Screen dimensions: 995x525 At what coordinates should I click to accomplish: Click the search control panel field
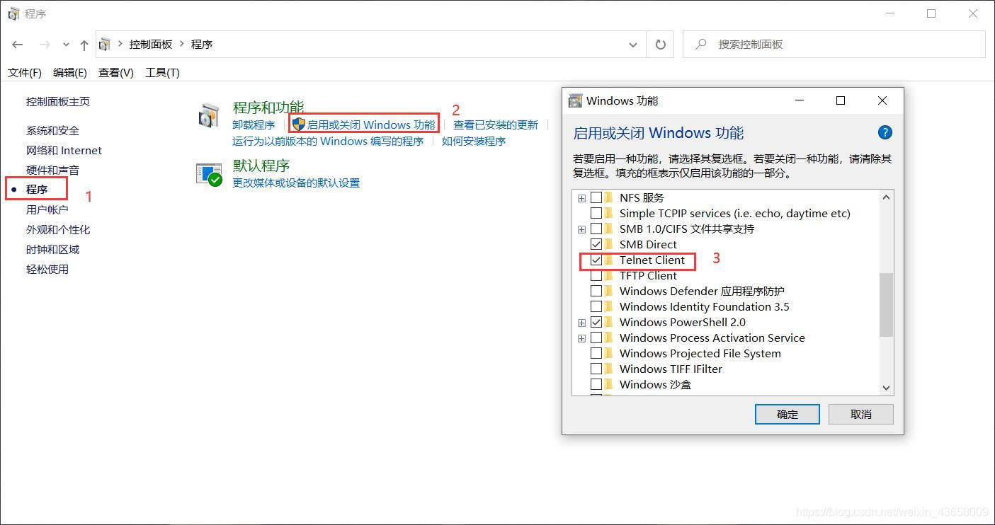834,44
